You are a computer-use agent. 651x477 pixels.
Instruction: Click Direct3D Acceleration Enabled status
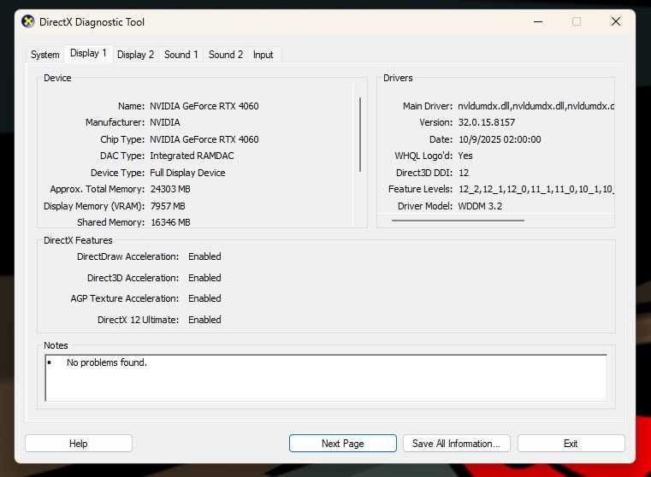(204, 278)
